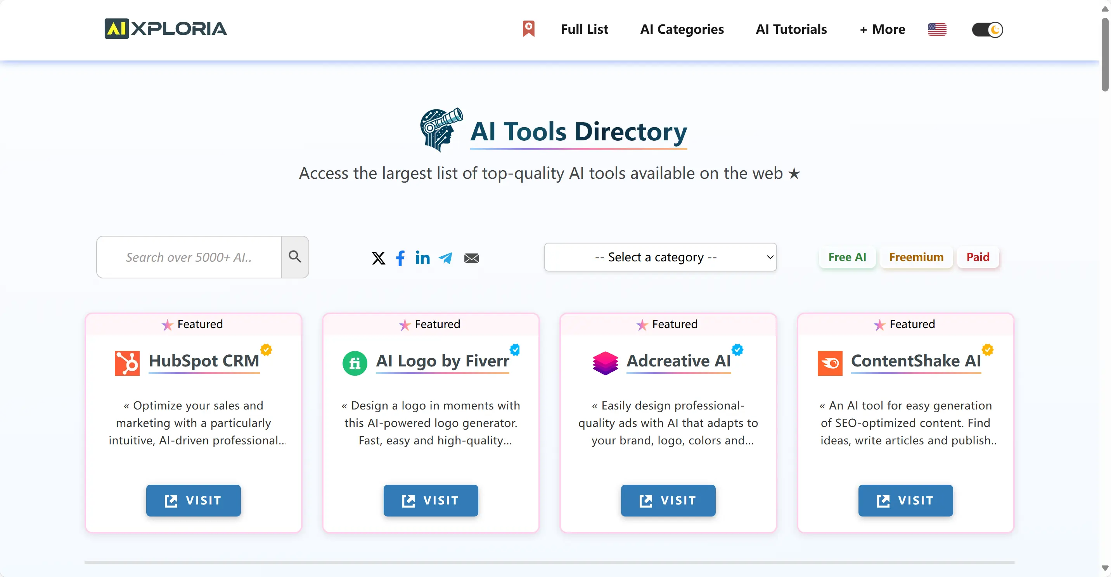The width and height of the screenshot is (1111, 577).
Task: Click the search magnifier button
Action: pos(295,257)
